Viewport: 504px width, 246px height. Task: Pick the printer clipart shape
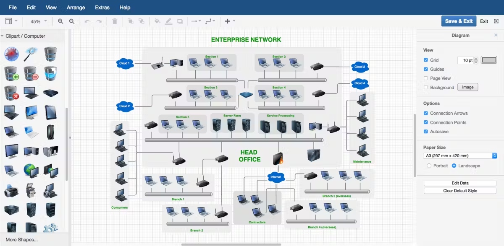pyautogui.click(x=11, y=191)
